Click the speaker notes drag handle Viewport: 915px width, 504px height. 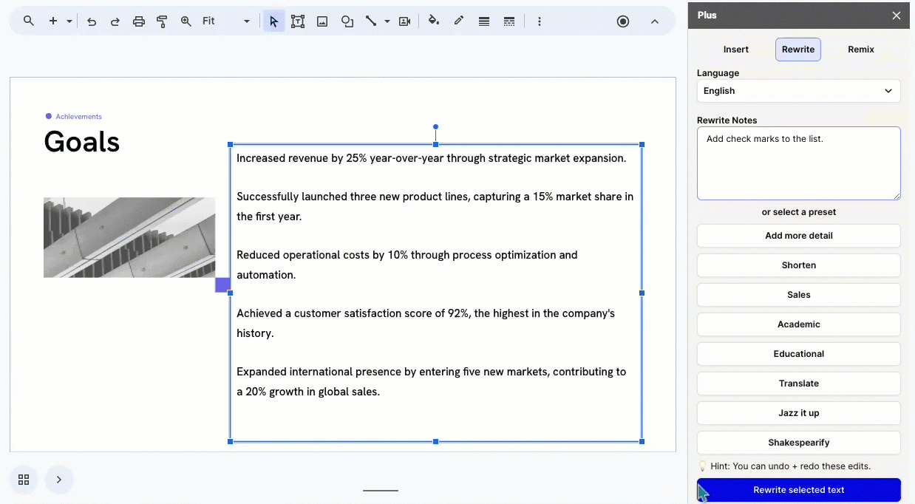click(x=381, y=490)
